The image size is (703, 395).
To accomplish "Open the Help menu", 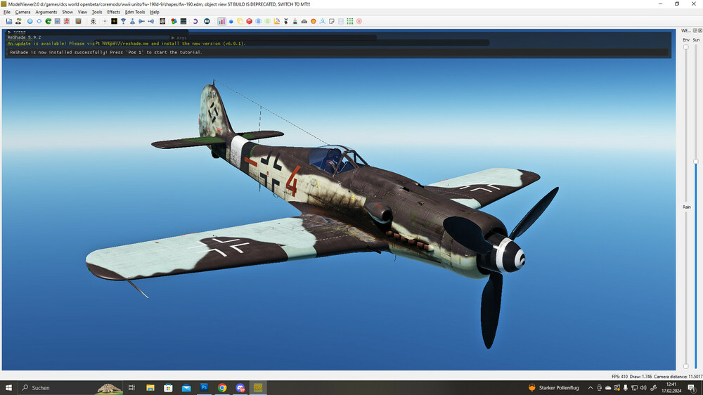I will [x=155, y=12].
